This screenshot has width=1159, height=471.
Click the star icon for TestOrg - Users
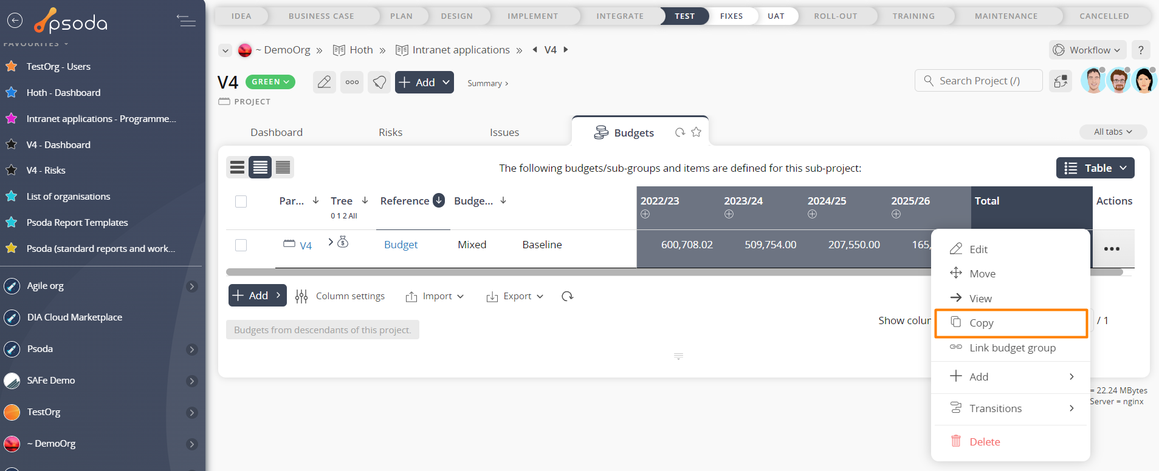11,66
